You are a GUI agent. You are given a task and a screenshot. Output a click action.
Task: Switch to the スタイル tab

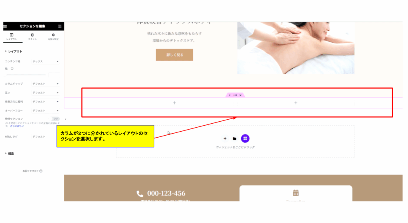[x=32, y=37]
